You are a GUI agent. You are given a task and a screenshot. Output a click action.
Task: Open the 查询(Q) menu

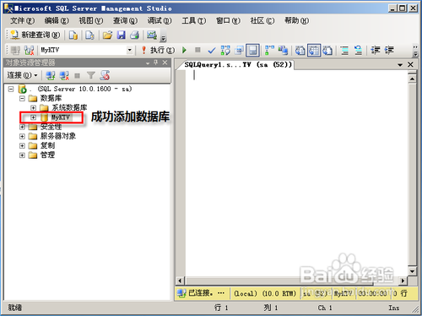pos(125,21)
